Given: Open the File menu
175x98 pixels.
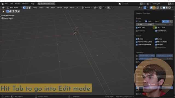Looking at the screenshot, I should 6,4.
